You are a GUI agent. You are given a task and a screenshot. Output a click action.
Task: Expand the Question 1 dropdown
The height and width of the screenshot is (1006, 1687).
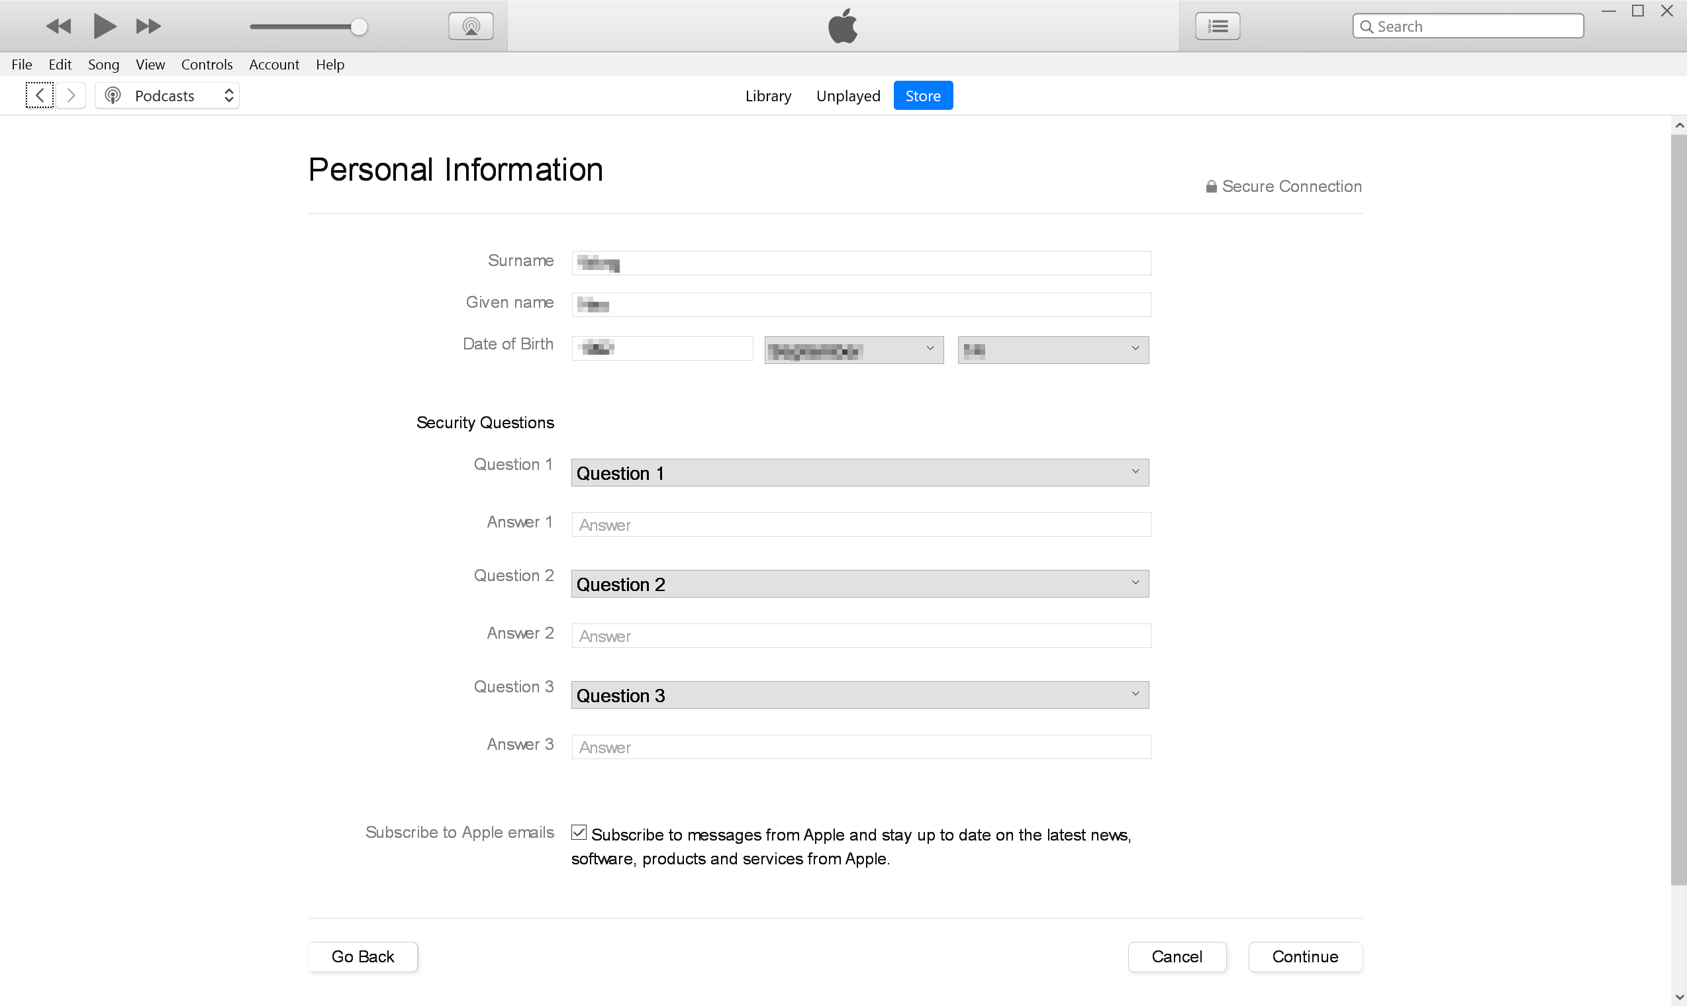click(860, 473)
